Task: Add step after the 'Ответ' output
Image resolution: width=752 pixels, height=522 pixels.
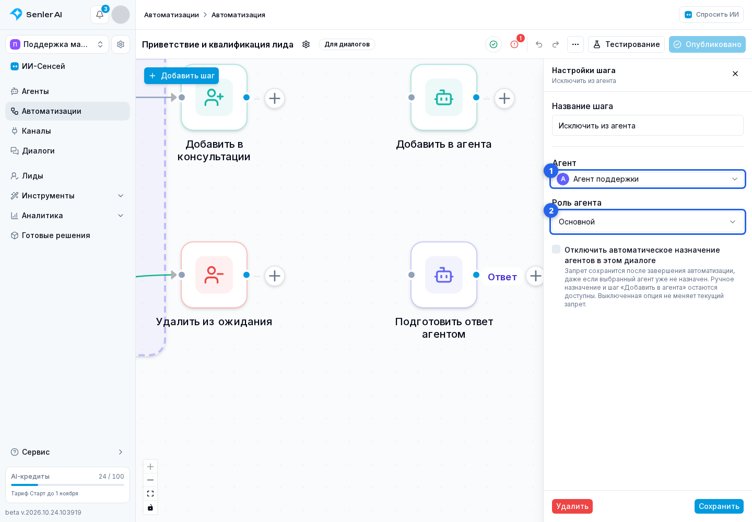Action: pyautogui.click(x=535, y=276)
